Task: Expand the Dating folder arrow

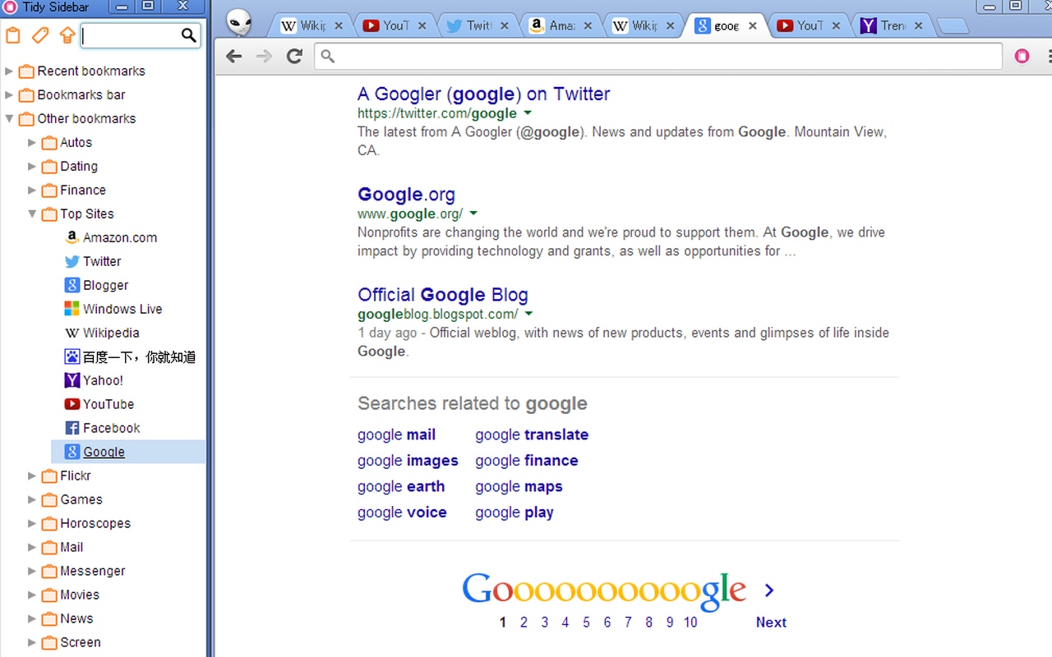Action: (32, 167)
